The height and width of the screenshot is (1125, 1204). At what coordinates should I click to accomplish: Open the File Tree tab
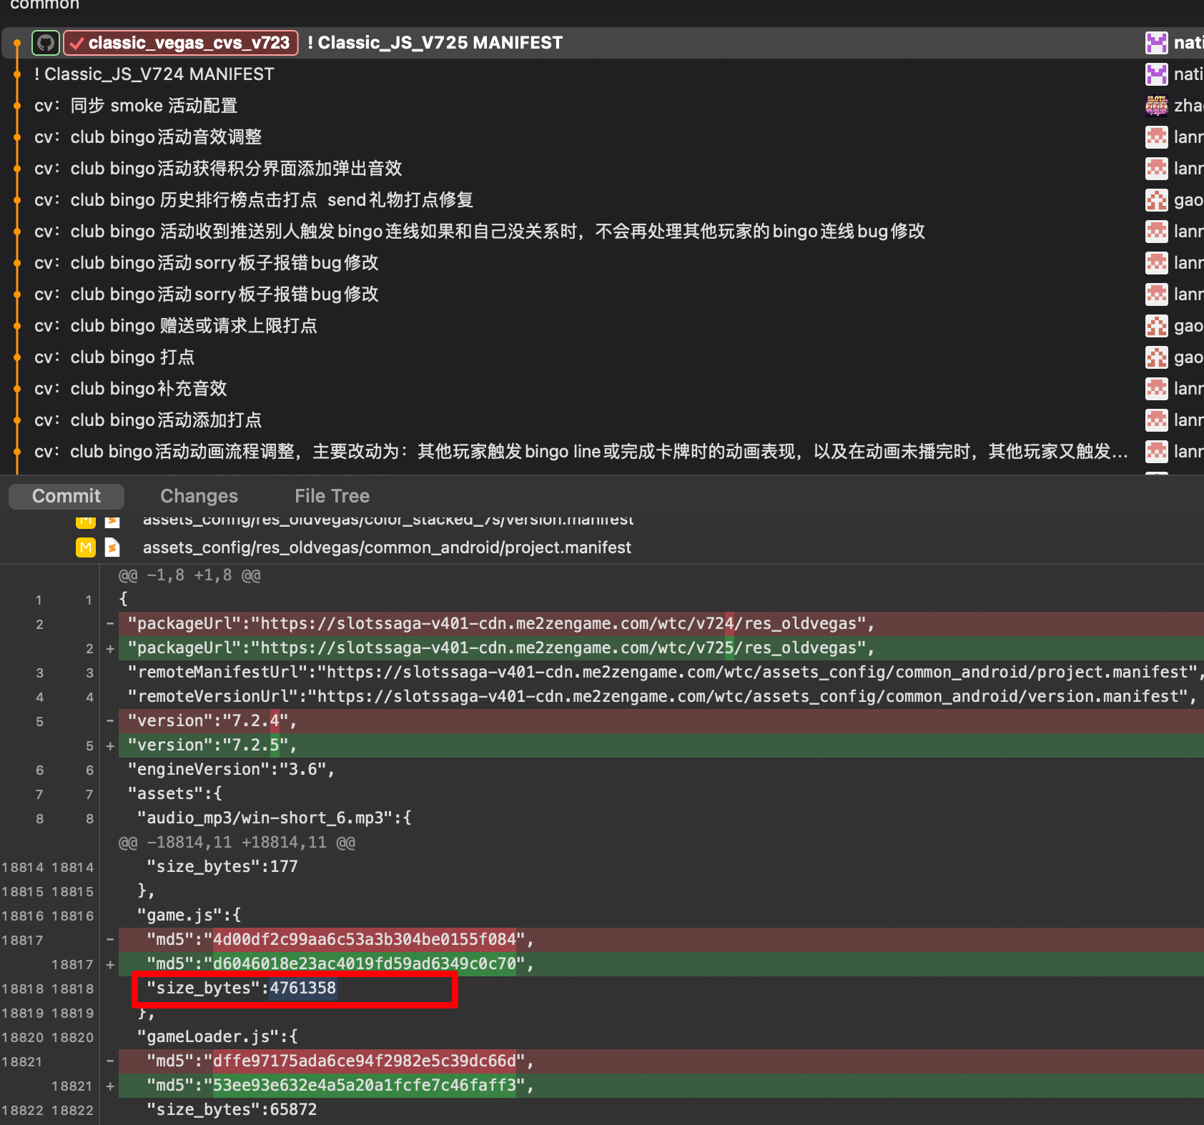pos(332,496)
